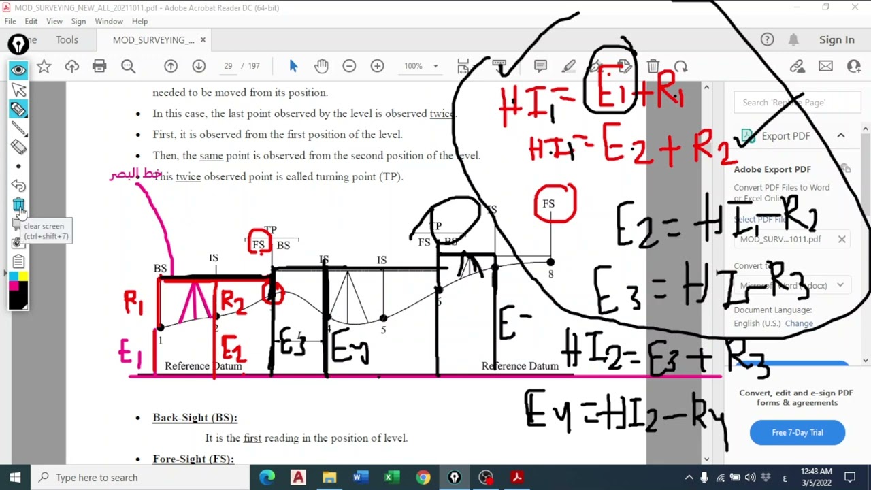
Task: Undo last Epic Pen stroke
Action: click(18, 185)
